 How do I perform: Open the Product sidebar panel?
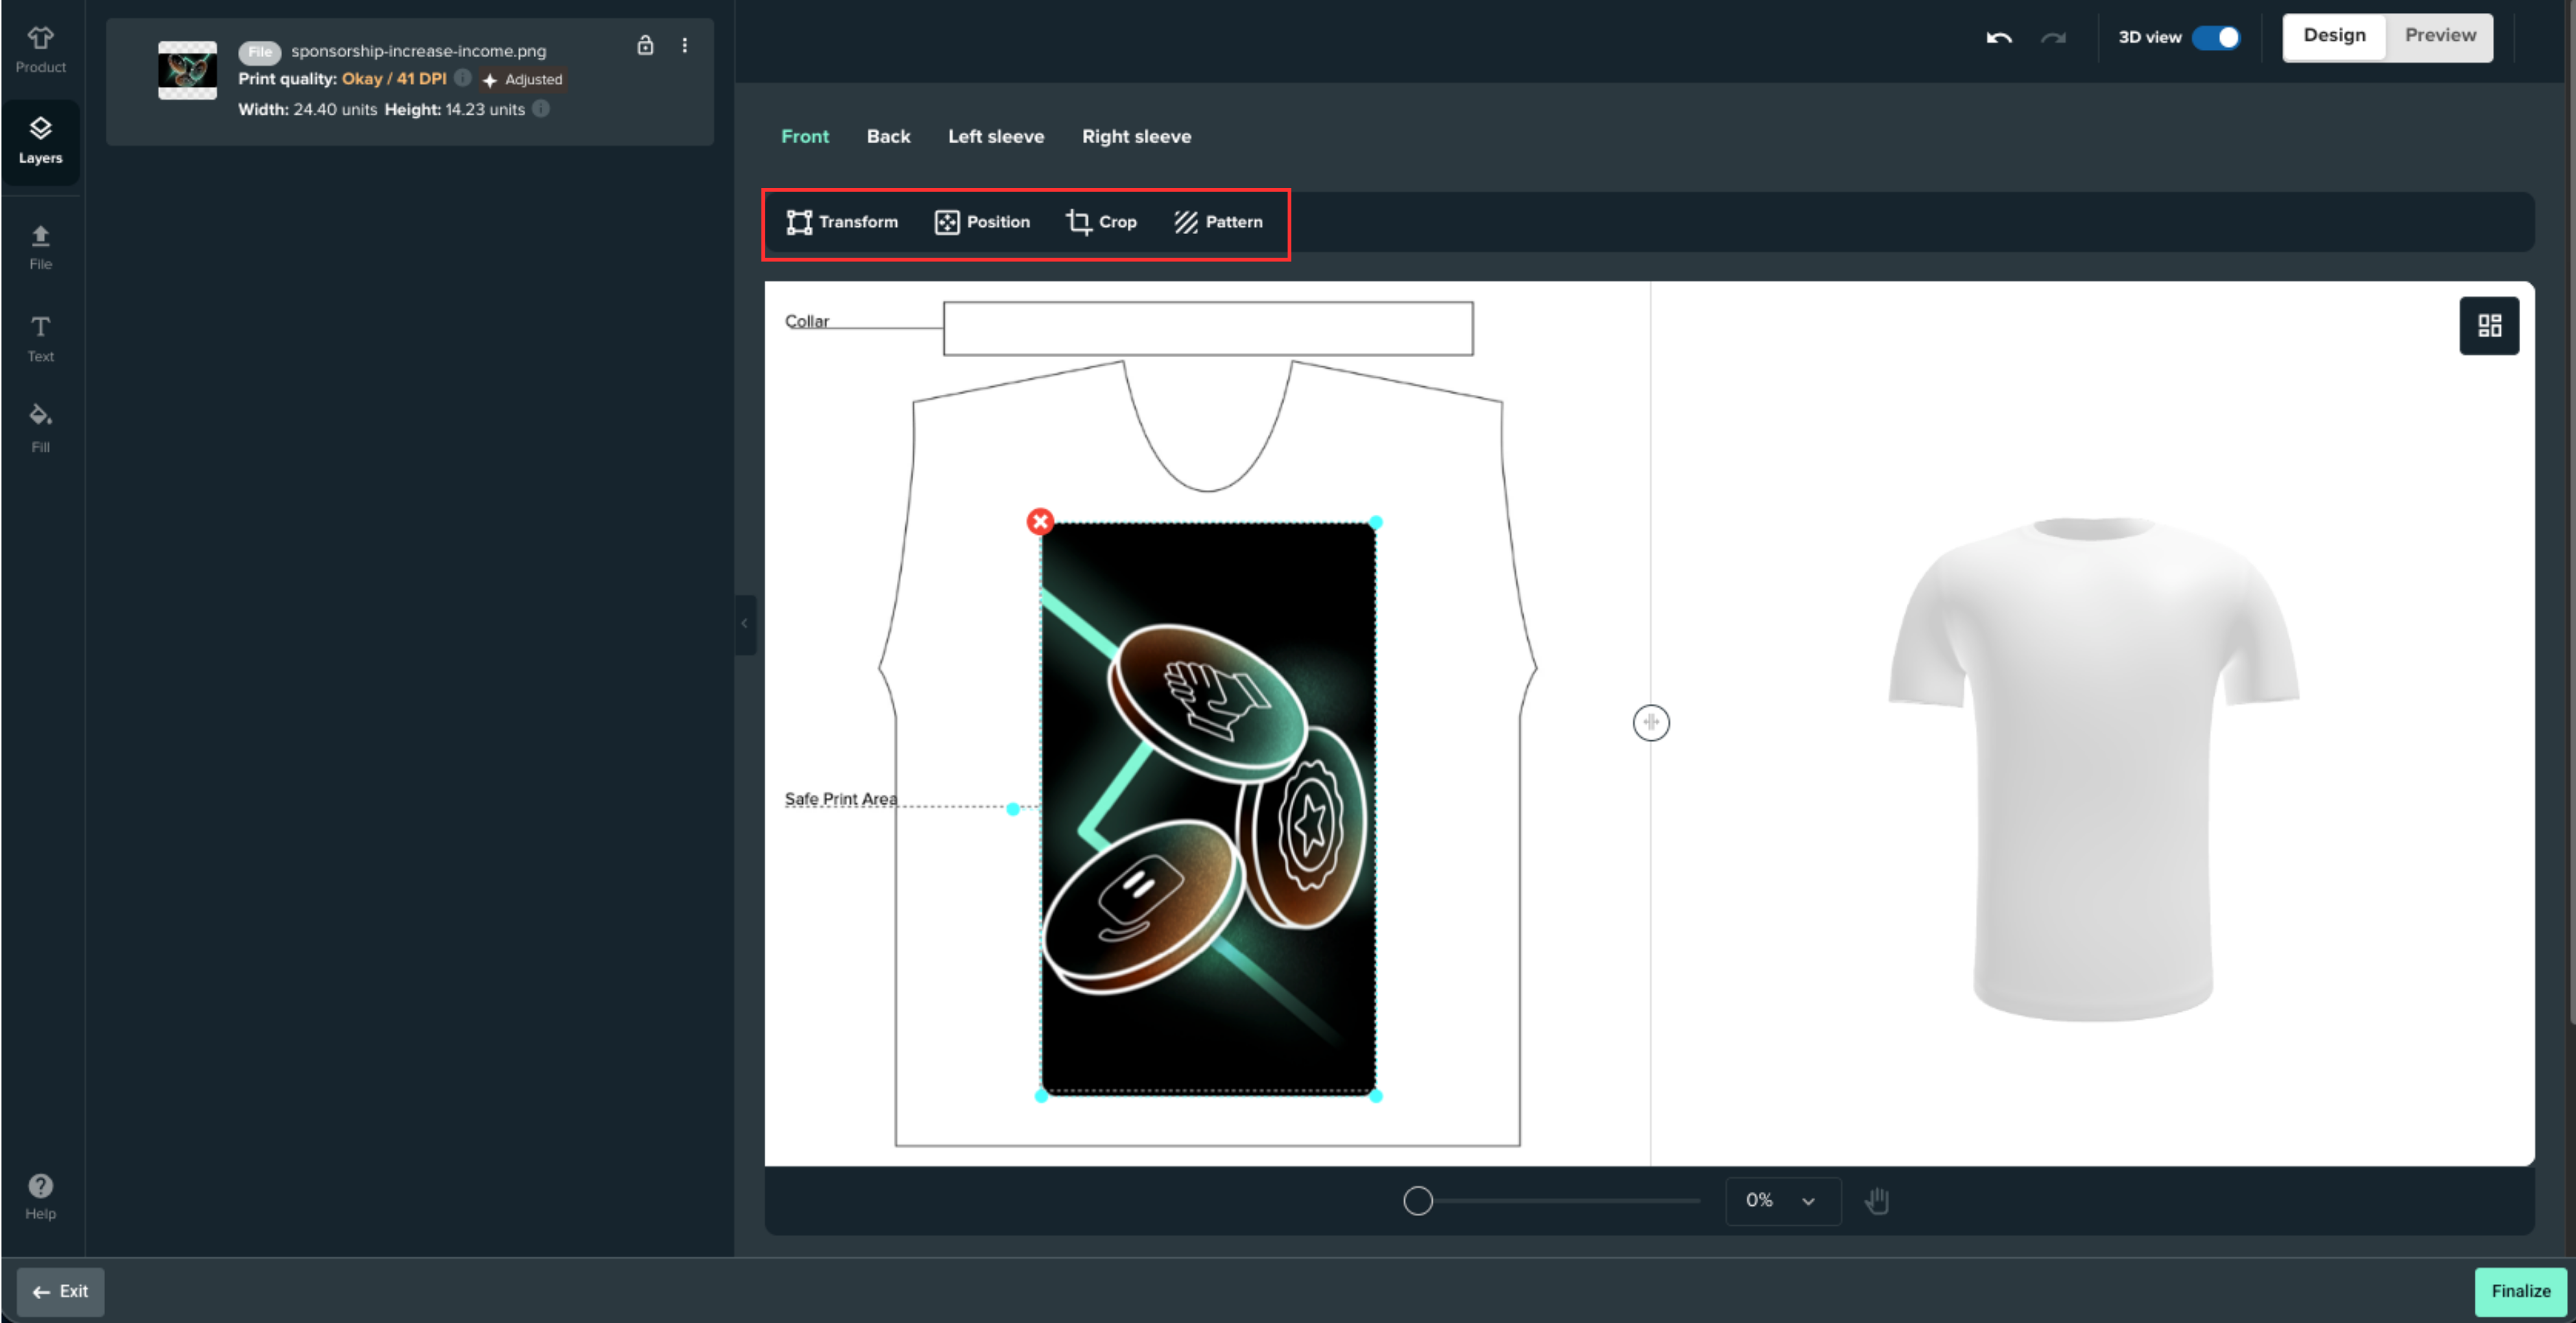[40, 49]
